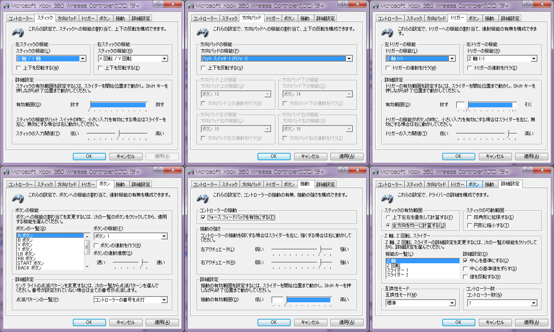Switch to the スティック tab in the 振動 window
This screenshot has height=332, width=554.
tap(230, 185)
